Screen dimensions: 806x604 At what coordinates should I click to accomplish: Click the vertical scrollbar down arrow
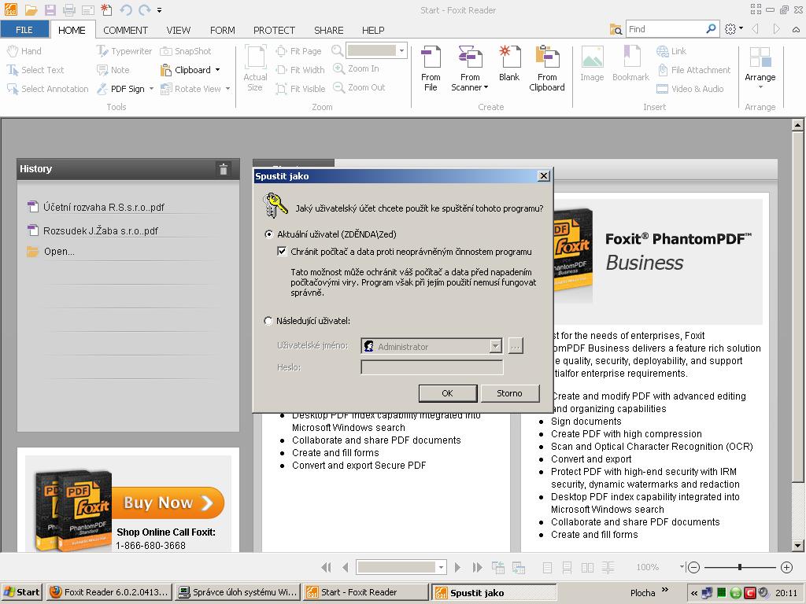[x=798, y=546]
